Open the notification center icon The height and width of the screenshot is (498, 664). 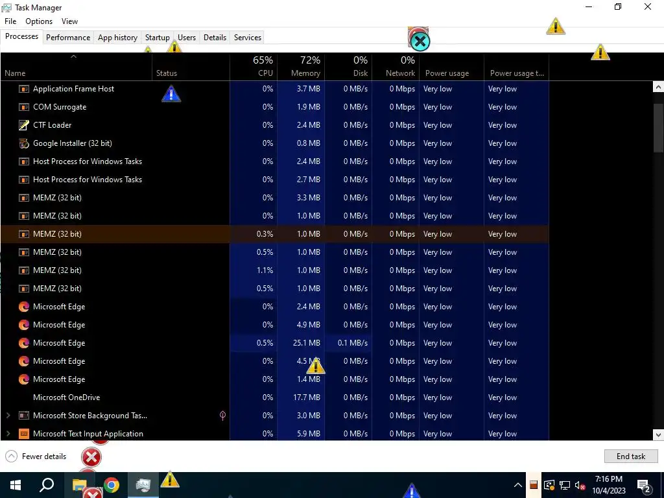[644, 485]
